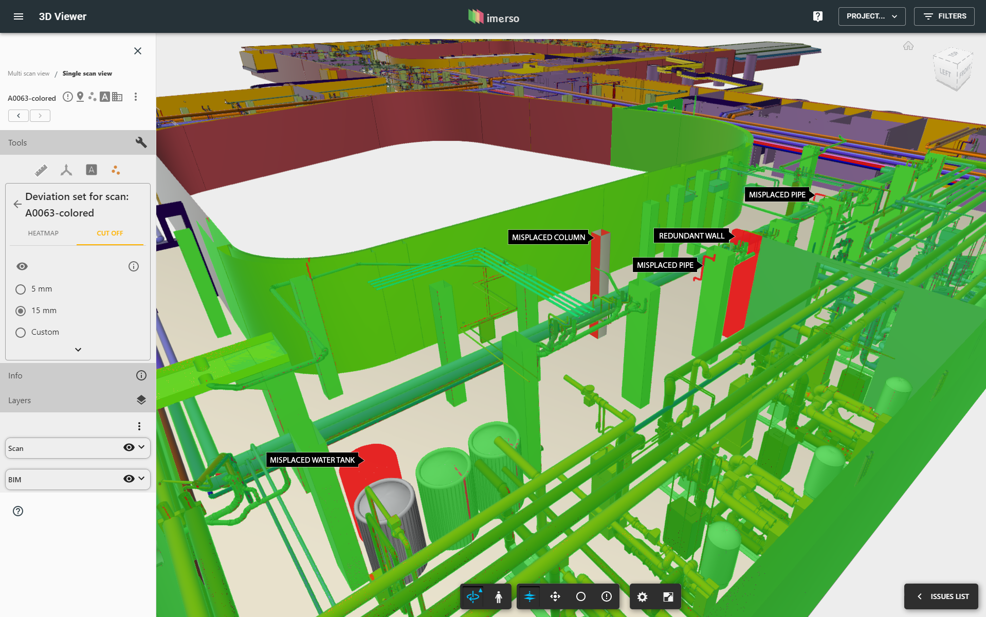Screen dimensions: 986x617
Task: Click the building table icon beside scan name
Action: click(x=117, y=97)
